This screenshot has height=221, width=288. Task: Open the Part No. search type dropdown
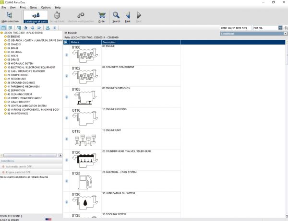pyautogui.click(x=280, y=28)
